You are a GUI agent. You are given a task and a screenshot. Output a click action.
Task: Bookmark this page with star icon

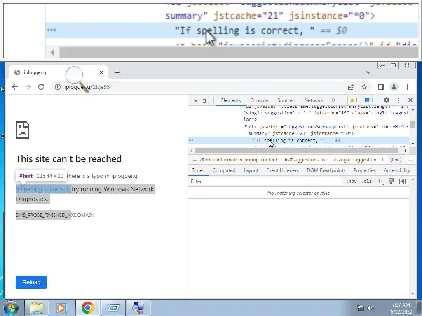(x=364, y=87)
